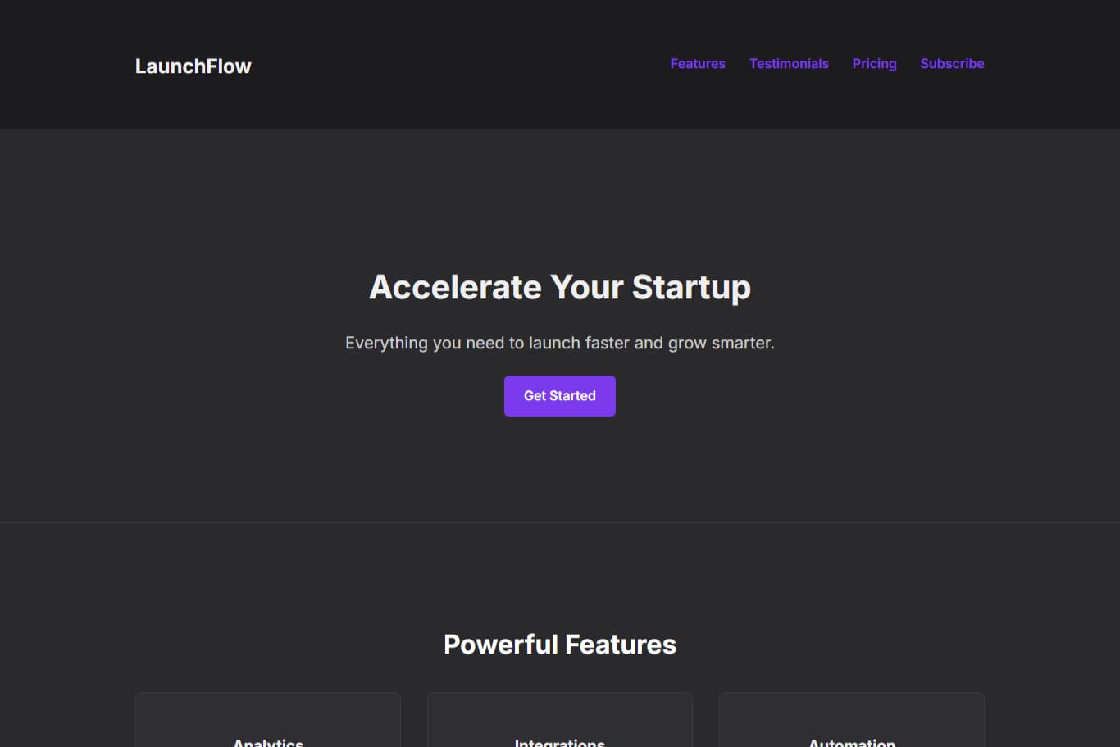Click the Integrations card title text

tap(560, 742)
